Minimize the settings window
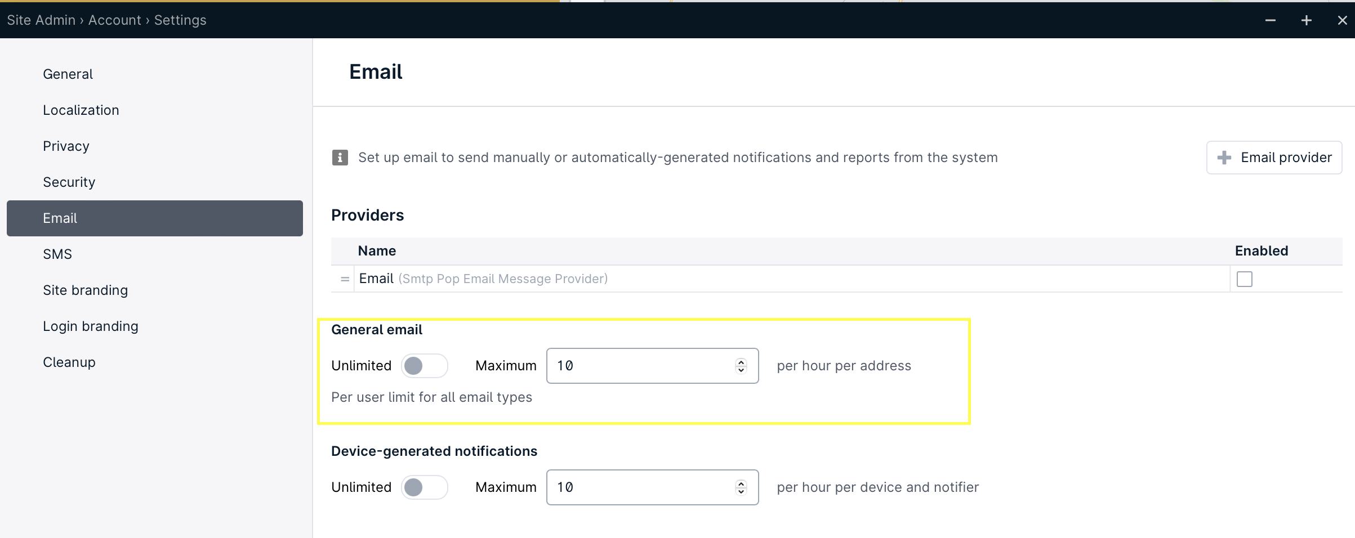Viewport: 1355px width, 538px height. [1271, 20]
